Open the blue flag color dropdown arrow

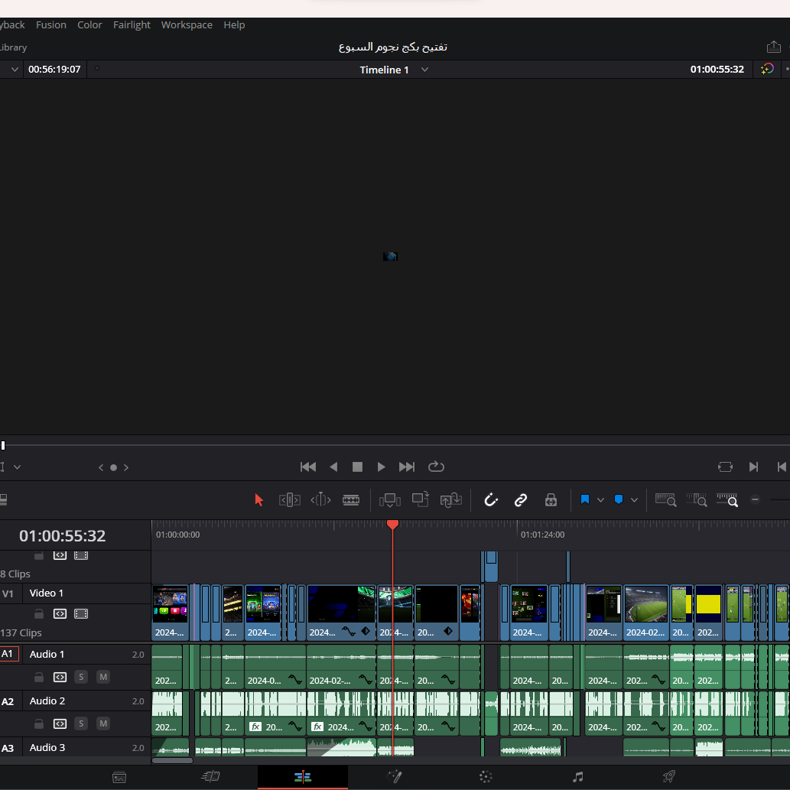pos(600,500)
